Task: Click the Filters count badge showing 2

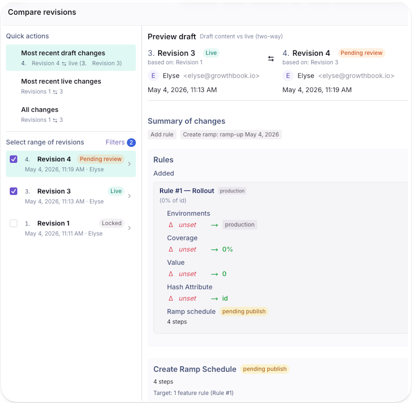Action: click(131, 142)
